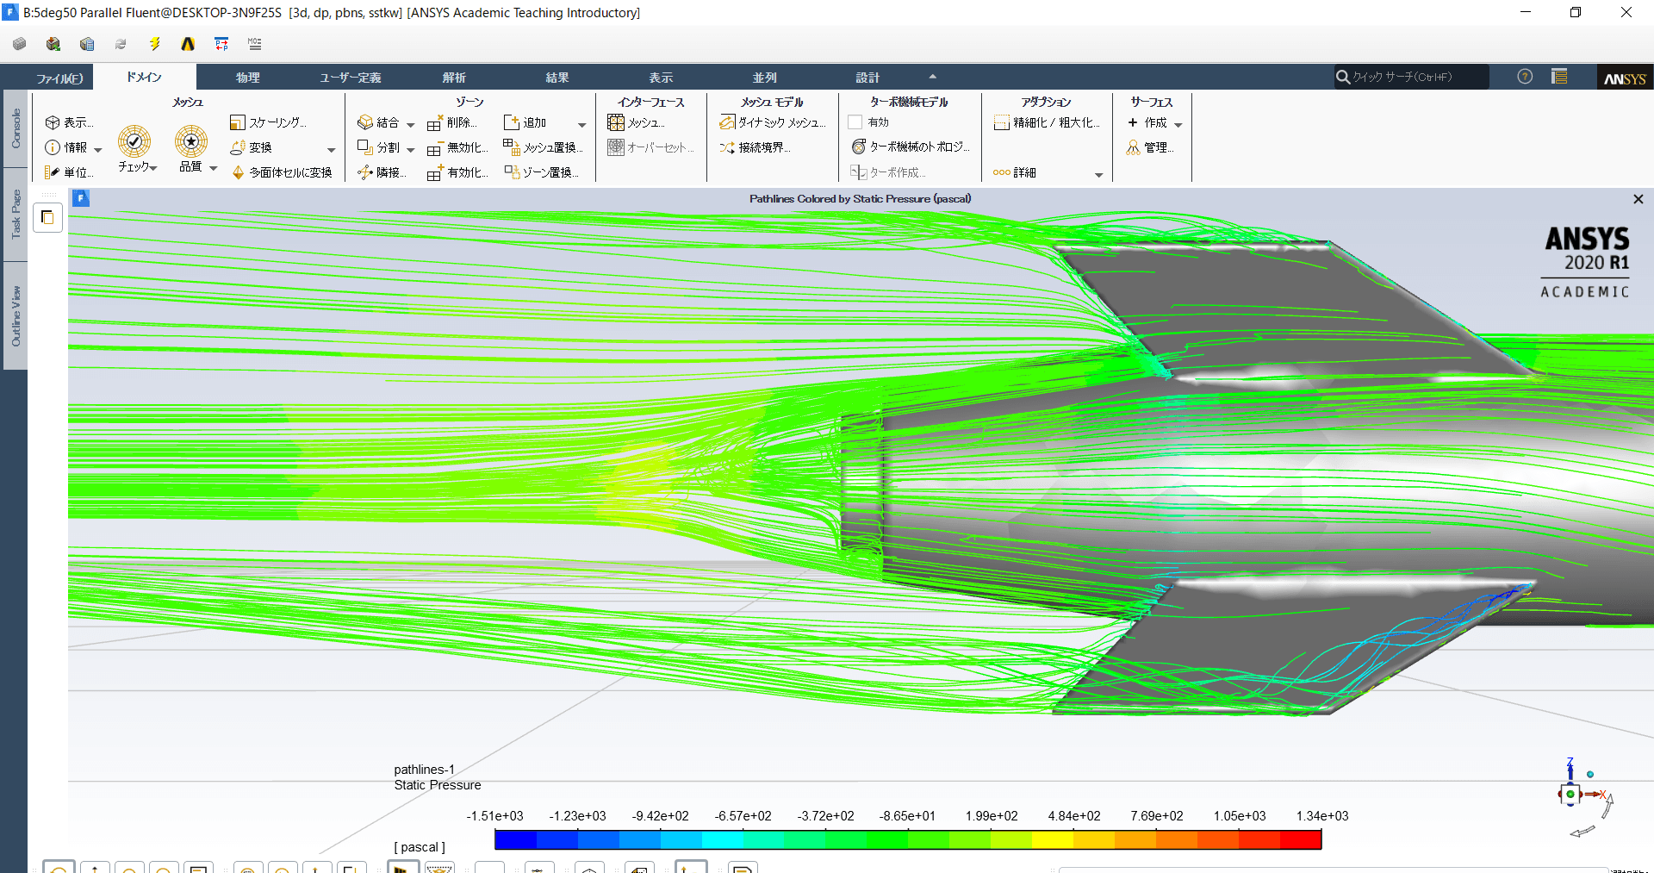Toggle the graphics window layout button
This screenshot has height=873, width=1654.
click(47, 217)
